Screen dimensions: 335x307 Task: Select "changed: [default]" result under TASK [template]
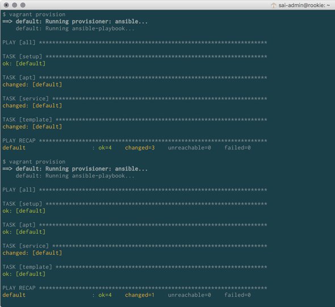pos(32,127)
